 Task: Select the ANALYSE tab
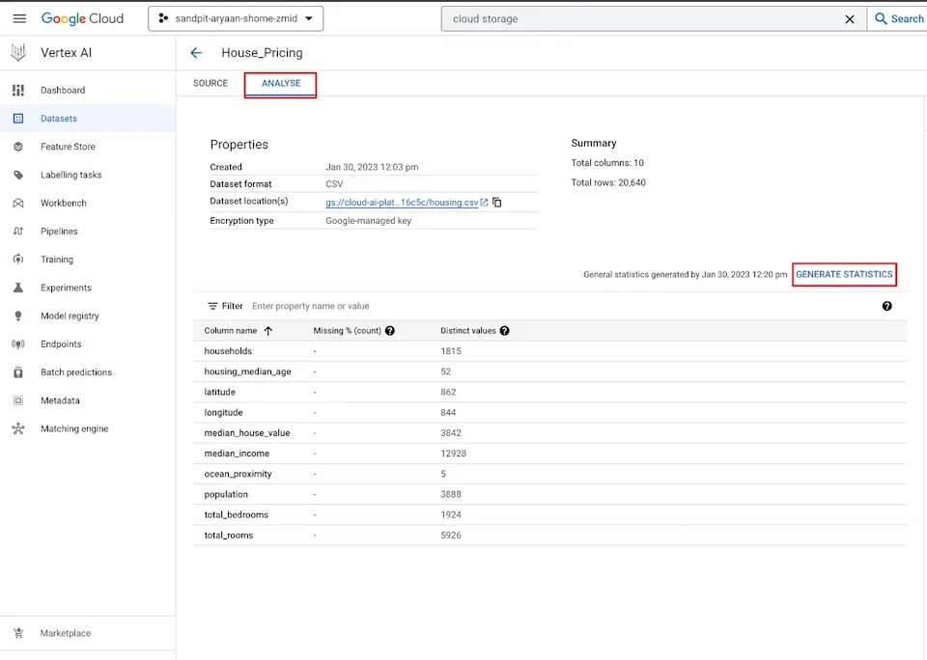pos(281,83)
